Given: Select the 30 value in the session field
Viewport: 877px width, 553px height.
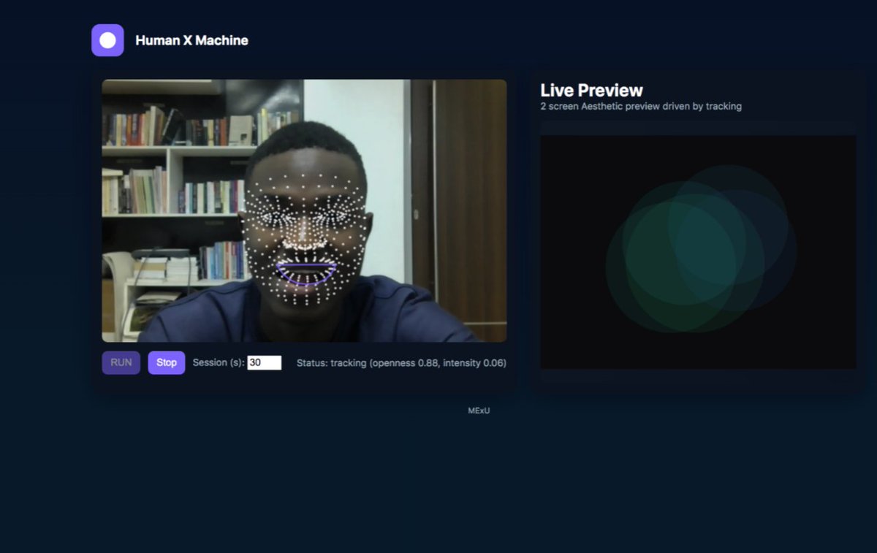Looking at the screenshot, I should pyautogui.click(x=257, y=362).
